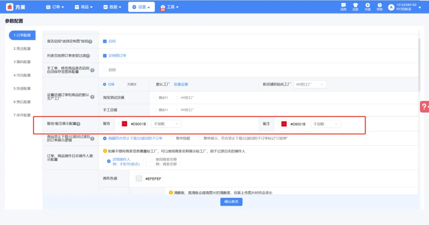Viewport: 429px width, 225px height.
Task: Uncheck 启用 for 选择定制图 button
Action: (105, 41)
